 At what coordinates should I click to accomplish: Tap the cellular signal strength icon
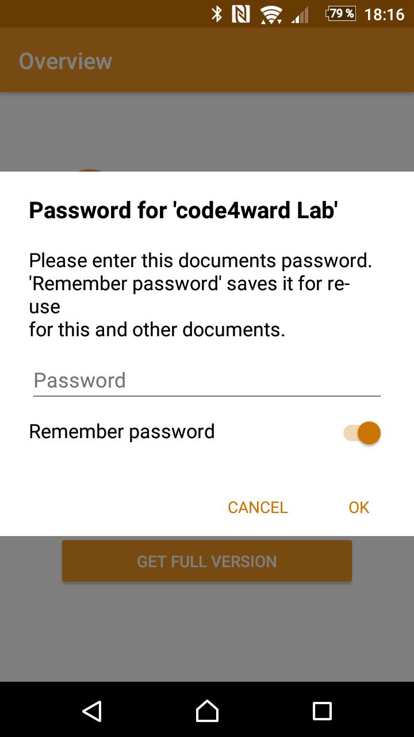pyautogui.click(x=300, y=14)
